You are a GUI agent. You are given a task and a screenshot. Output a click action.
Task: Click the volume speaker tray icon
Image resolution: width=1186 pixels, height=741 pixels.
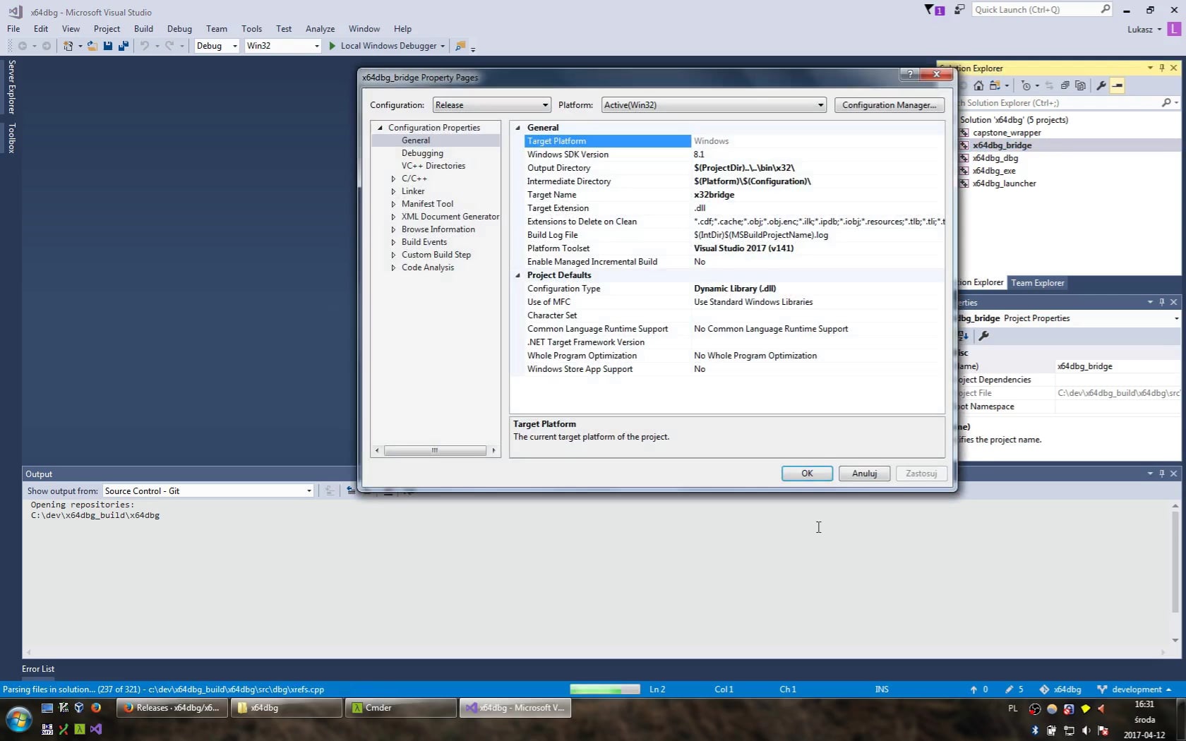[1086, 730]
